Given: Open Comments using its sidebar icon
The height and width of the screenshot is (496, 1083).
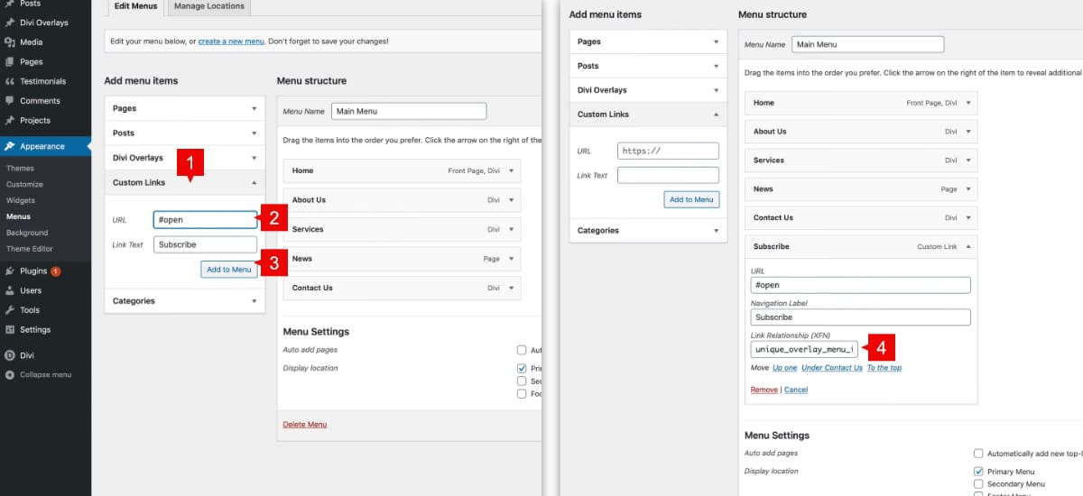Looking at the screenshot, I should tap(10, 101).
